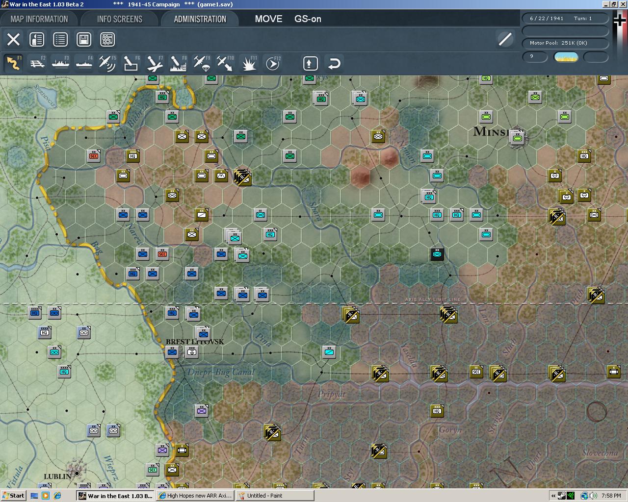Viewport: 628px width, 502px height.
Task: Click the Minsk city hex
Action: pos(517,138)
